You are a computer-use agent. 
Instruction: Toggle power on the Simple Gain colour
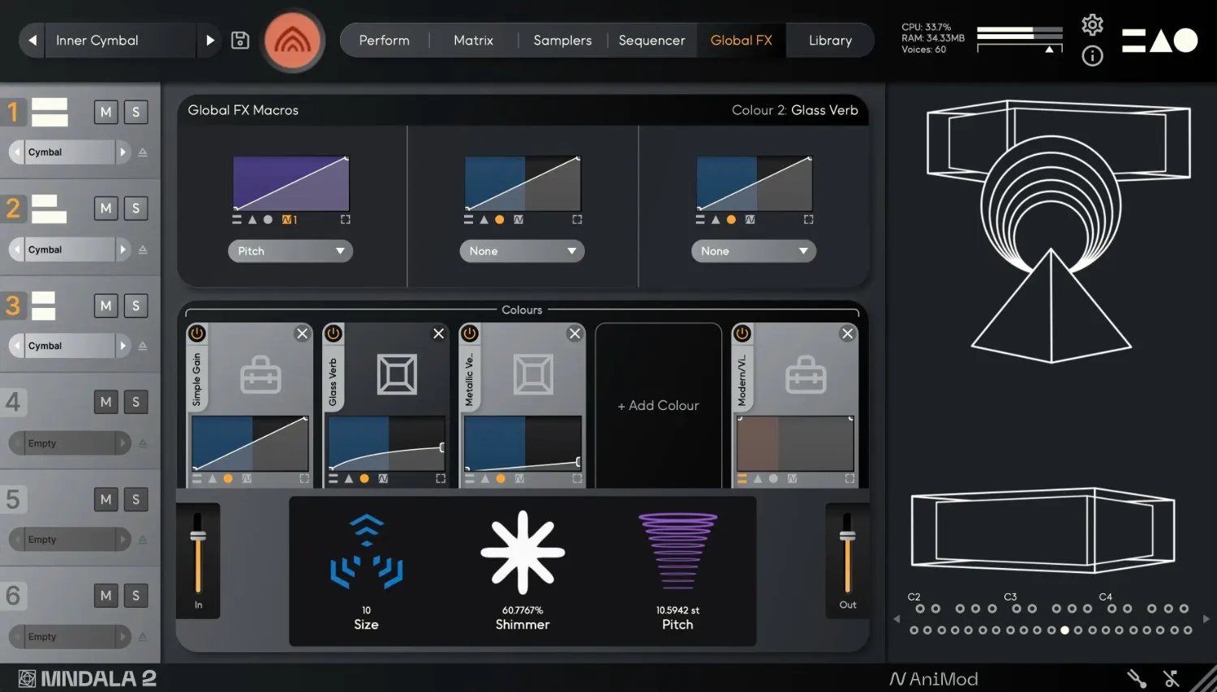point(196,332)
